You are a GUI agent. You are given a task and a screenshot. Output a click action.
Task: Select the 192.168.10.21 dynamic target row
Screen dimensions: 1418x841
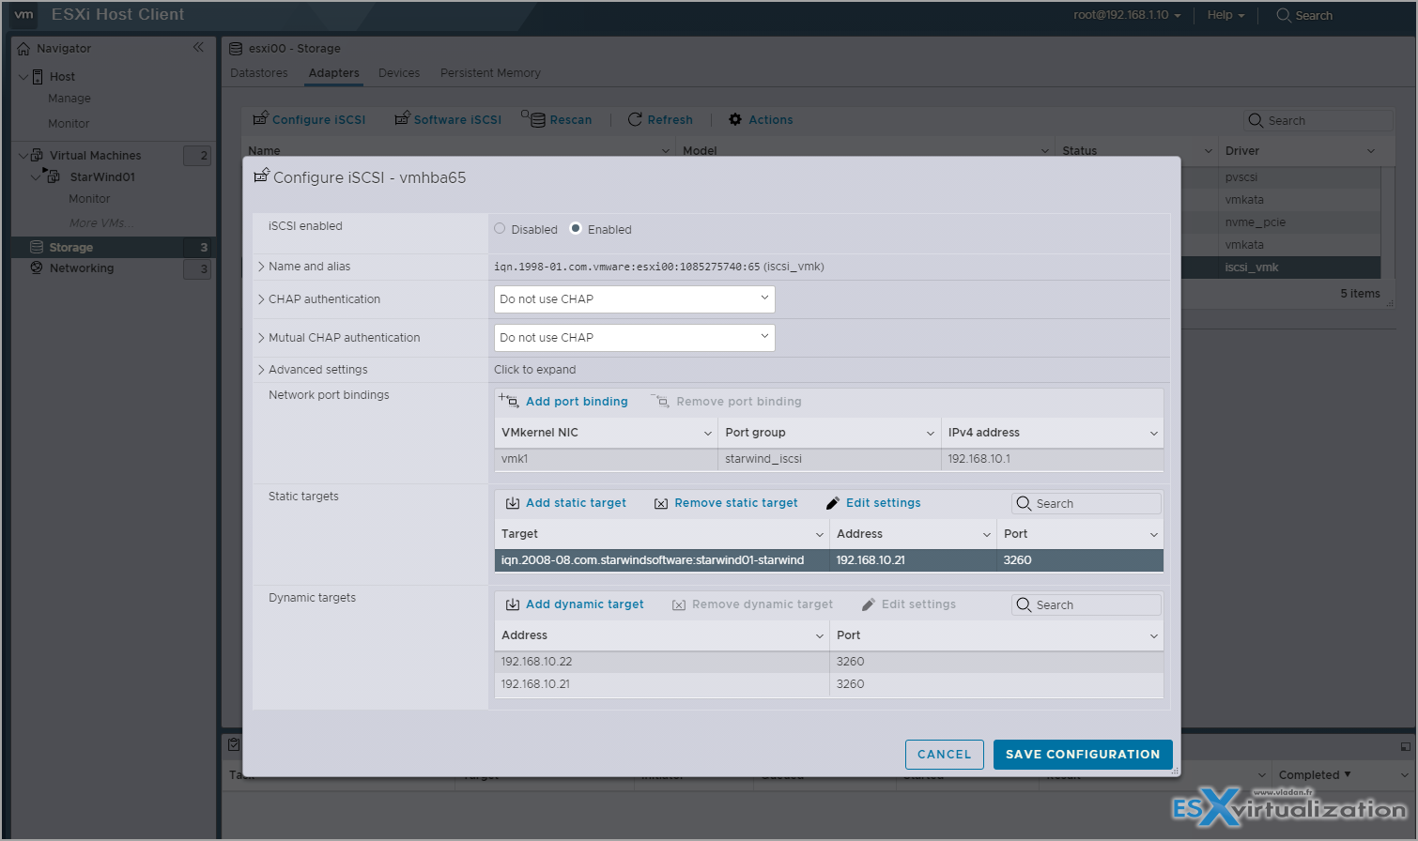[828, 684]
